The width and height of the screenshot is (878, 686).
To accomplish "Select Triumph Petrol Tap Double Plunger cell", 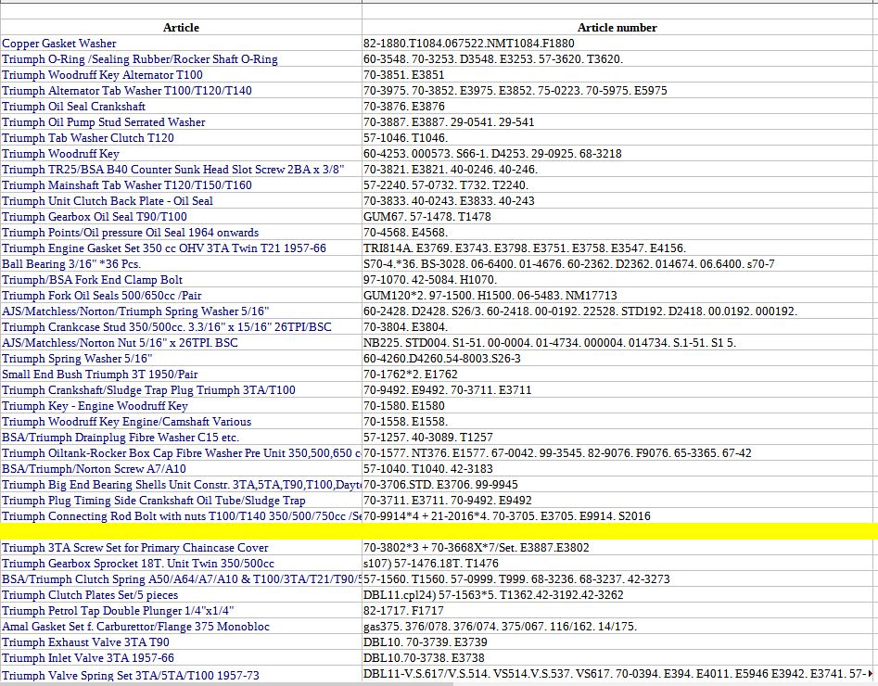I will click(181, 610).
